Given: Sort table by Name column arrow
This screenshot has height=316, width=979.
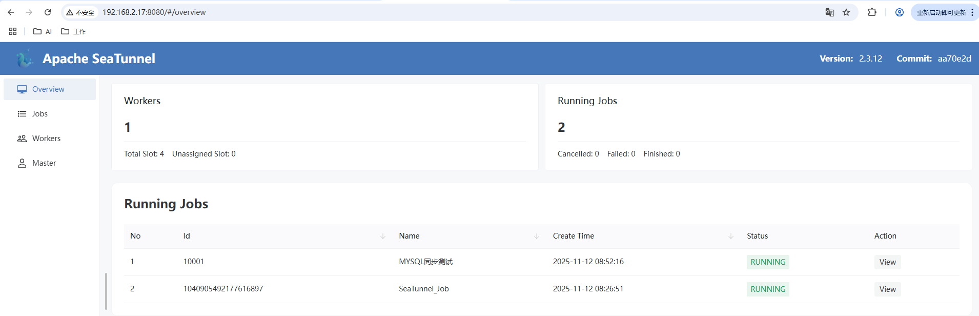Looking at the screenshot, I should coord(537,236).
